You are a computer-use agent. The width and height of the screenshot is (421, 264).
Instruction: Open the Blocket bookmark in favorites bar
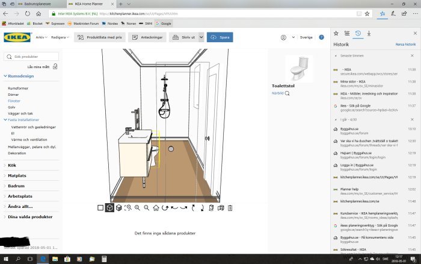point(35,24)
